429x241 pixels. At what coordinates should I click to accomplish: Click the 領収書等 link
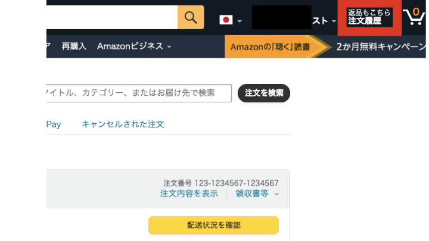tap(251, 193)
